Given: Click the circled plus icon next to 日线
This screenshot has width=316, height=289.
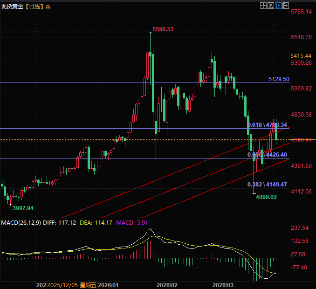Looking at the screenshot, I should (x=48, y=7).
